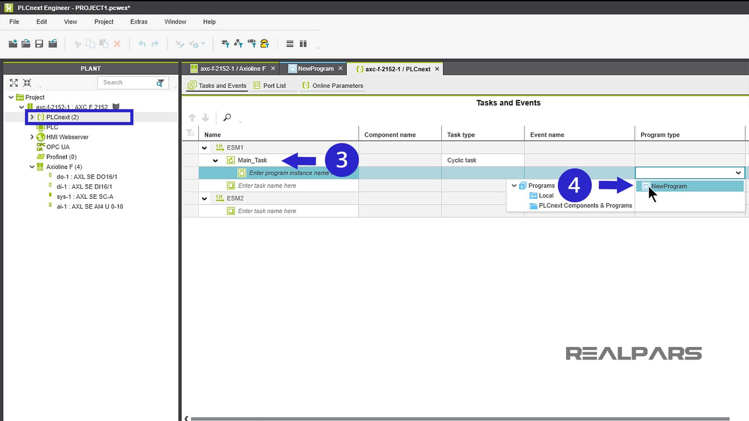Image resolution: width=749 pixels, height=421 pixels.
Task: Open the Extras menu
Action: coord(139,22)
